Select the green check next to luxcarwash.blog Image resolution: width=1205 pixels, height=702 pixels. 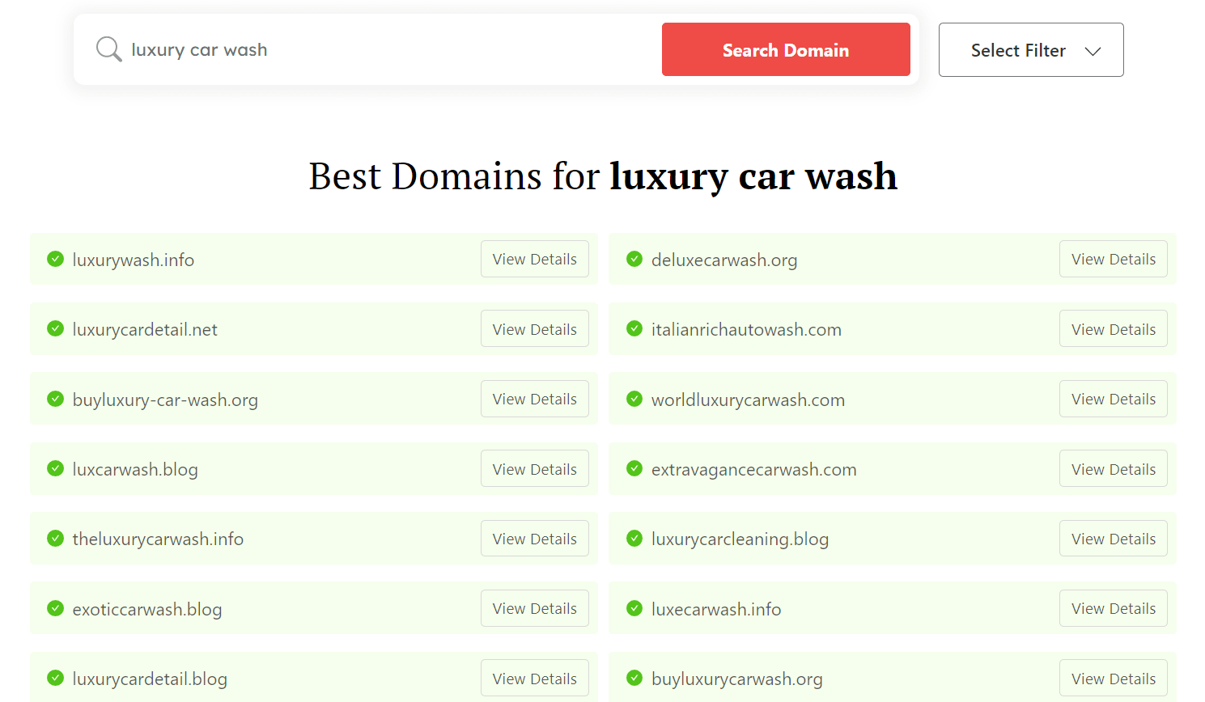(x=55, y=468)
